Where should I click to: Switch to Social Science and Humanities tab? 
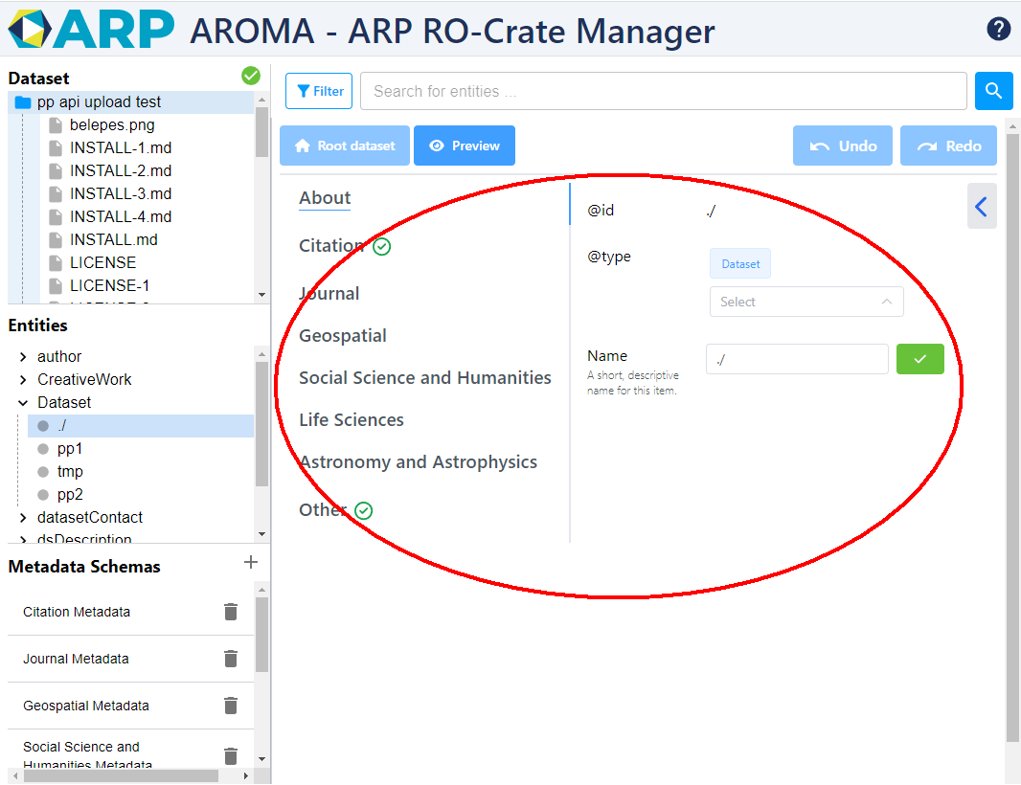click(x=424, y=378)
